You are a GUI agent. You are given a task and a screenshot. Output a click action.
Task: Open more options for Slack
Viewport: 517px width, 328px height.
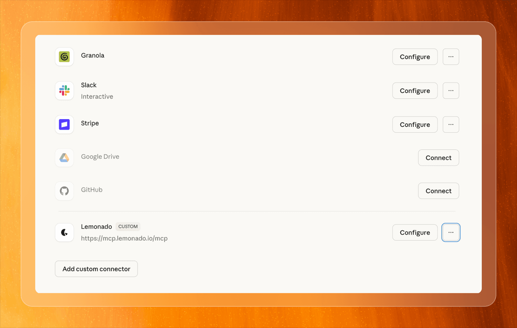coord(451,91)
